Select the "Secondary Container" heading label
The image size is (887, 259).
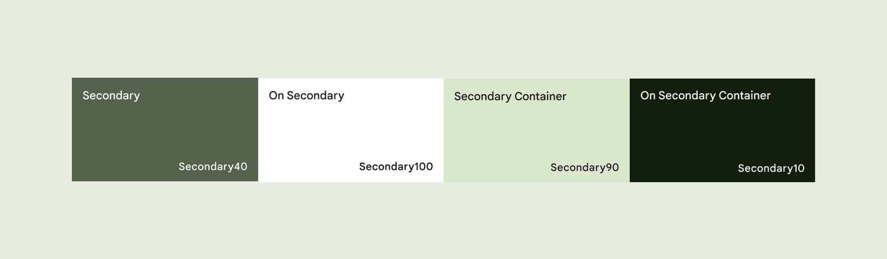[x=510, y=96]
